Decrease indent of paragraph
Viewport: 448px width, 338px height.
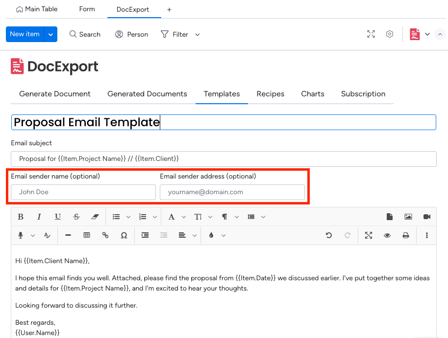pyautogui.click(x=164, y=235)
